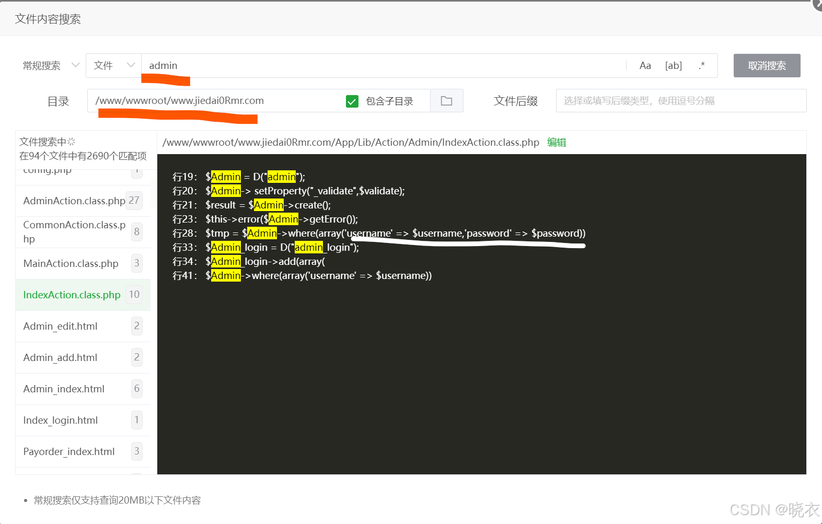Click line 行33 Admin_login assignment
This screenshot has width=822, height=524.
[x=265, y=247]
